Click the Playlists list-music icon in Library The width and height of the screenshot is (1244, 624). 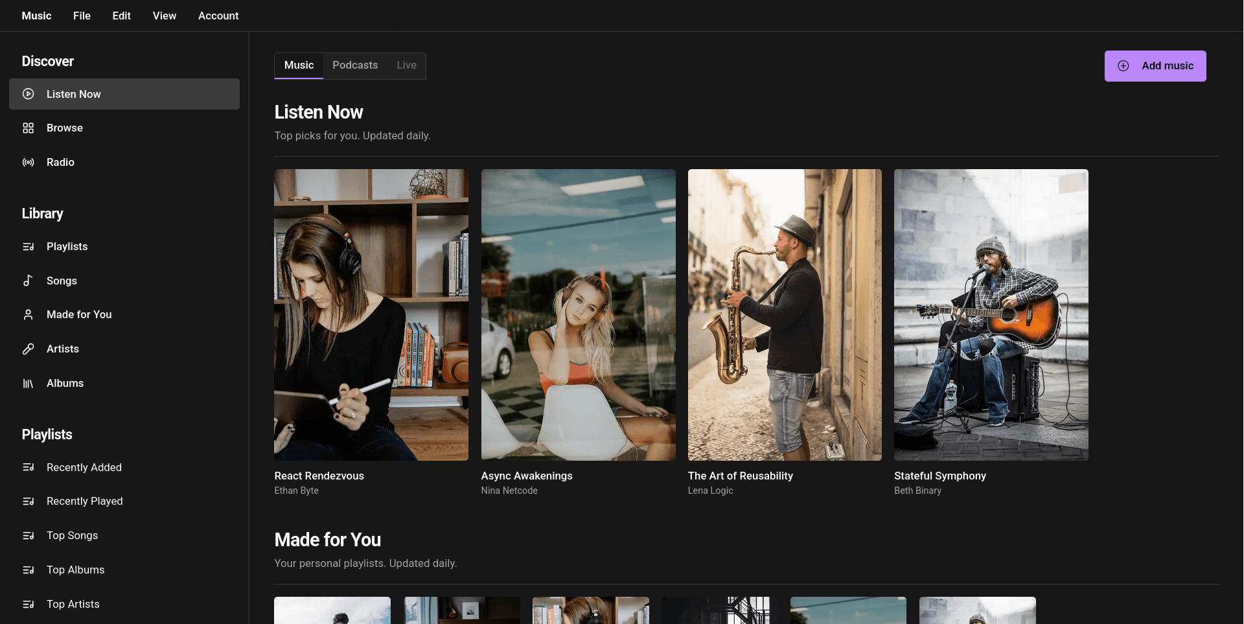pos(28,246)
